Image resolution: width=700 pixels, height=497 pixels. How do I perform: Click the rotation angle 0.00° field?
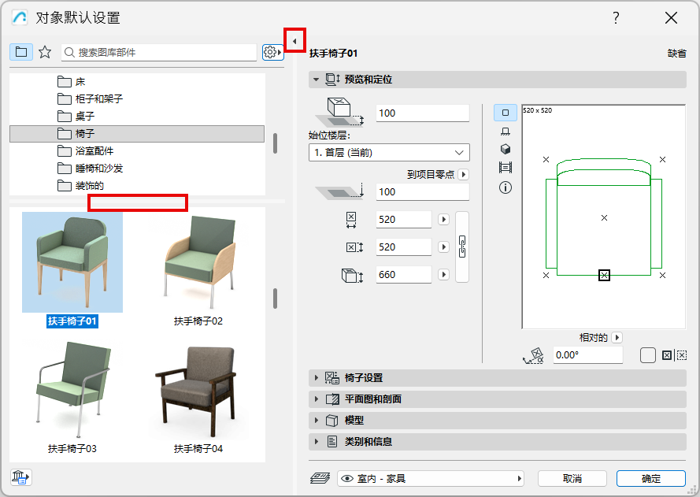pos(588,355)
